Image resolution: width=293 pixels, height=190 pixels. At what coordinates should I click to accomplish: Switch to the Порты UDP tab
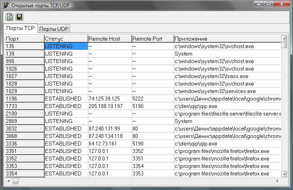coord(54,29)
